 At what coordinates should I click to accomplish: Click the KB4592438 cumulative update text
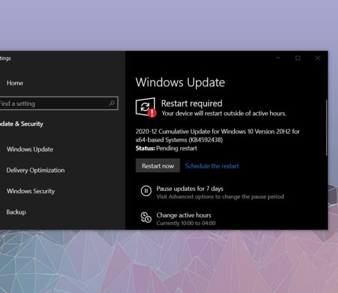point(218,136)
